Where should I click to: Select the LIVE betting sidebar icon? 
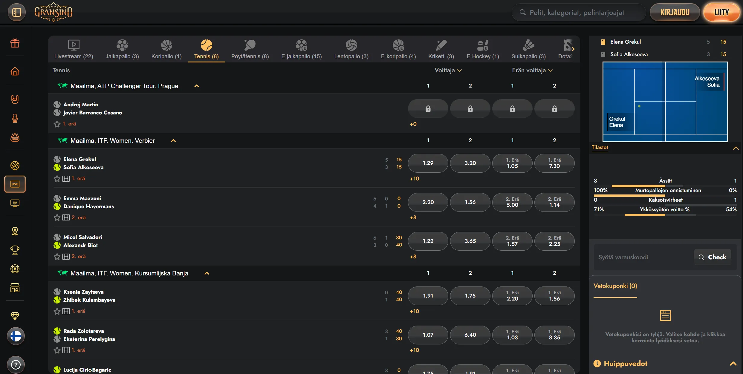click(15, 184)
